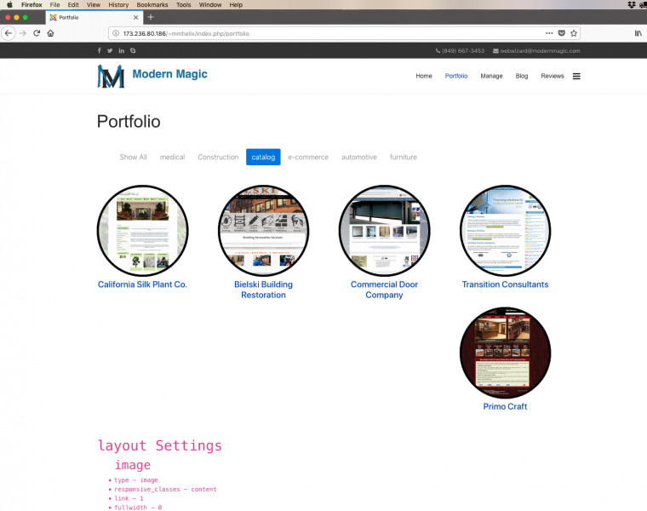This screenshot has height=511, width=647.
Task: Open page actions three-dot menu
Action: coord(549,33)
